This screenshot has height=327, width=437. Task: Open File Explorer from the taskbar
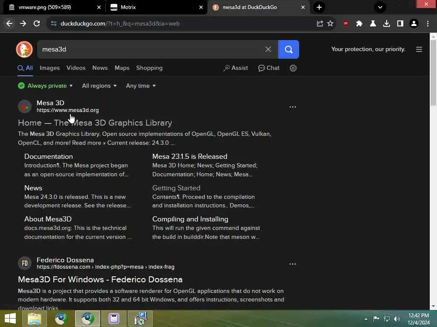pyautogui.click(x=34, y=318)
